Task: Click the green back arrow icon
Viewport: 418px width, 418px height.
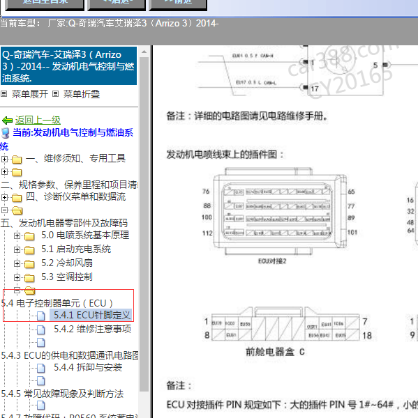Action: coord(7,121)
